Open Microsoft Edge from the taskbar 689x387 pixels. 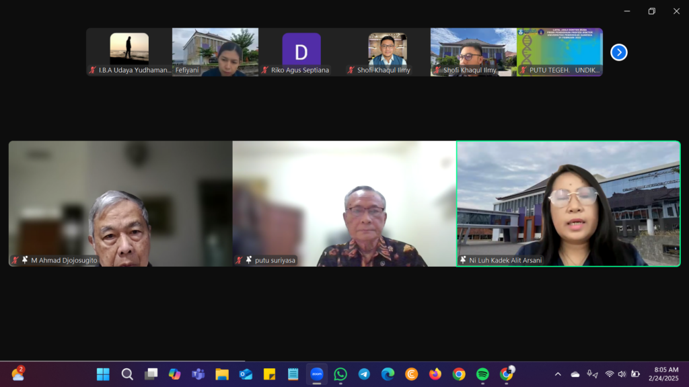[388, 374]
